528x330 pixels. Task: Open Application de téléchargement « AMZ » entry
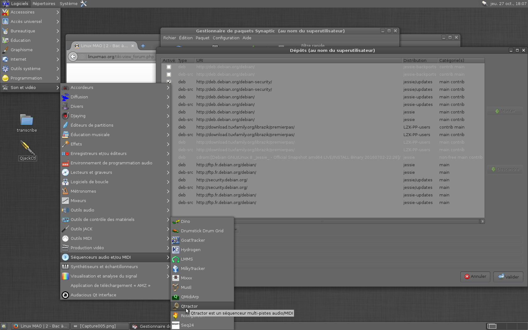110,285
